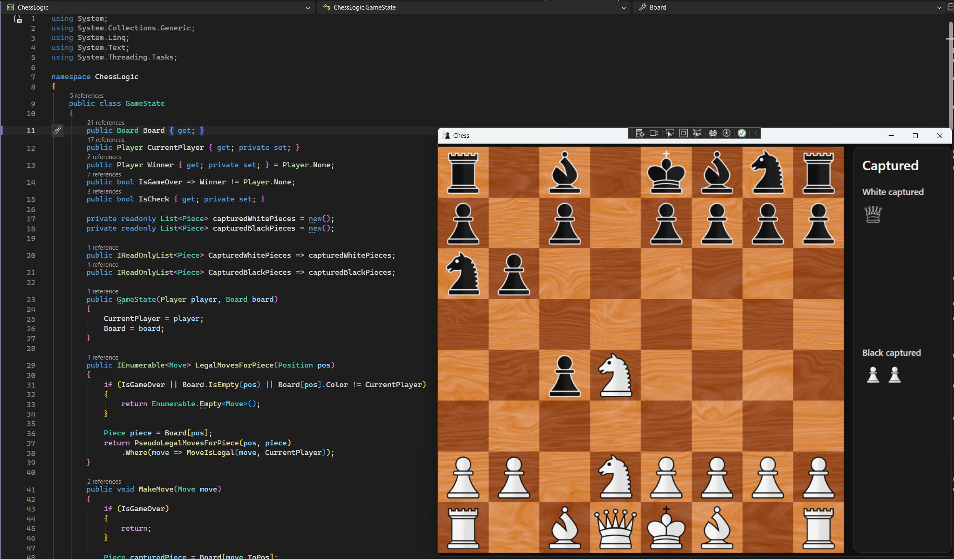Grab the debug toolbar dotted handle

(x=631, y=133)
